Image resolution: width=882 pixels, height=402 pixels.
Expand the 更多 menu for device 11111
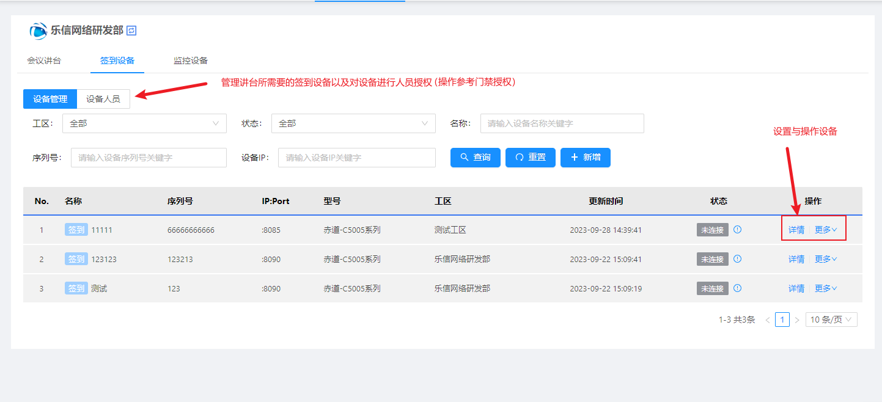(826, 230)
